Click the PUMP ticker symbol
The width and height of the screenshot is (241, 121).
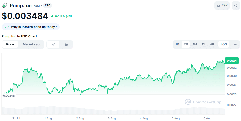coord(37,6)
